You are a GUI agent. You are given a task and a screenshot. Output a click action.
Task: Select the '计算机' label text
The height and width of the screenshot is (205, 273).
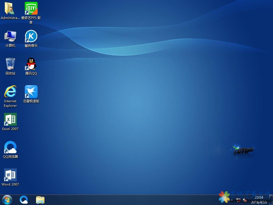tap(10, 45)
